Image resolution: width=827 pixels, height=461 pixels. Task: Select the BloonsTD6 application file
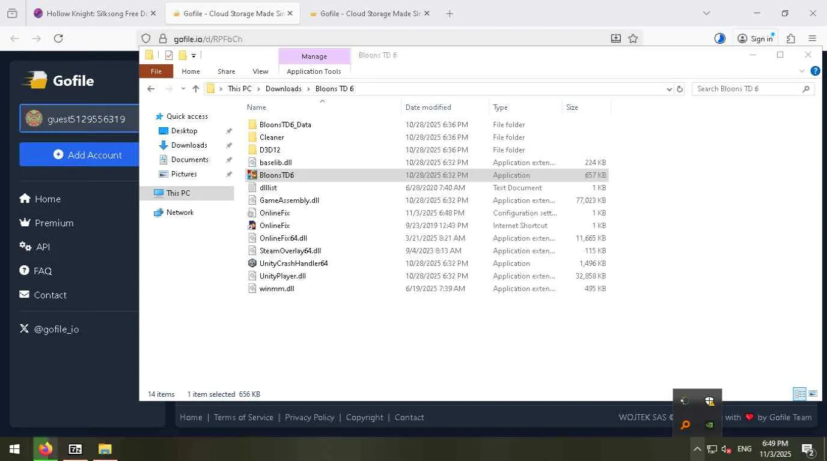click(x=427, y=175)
